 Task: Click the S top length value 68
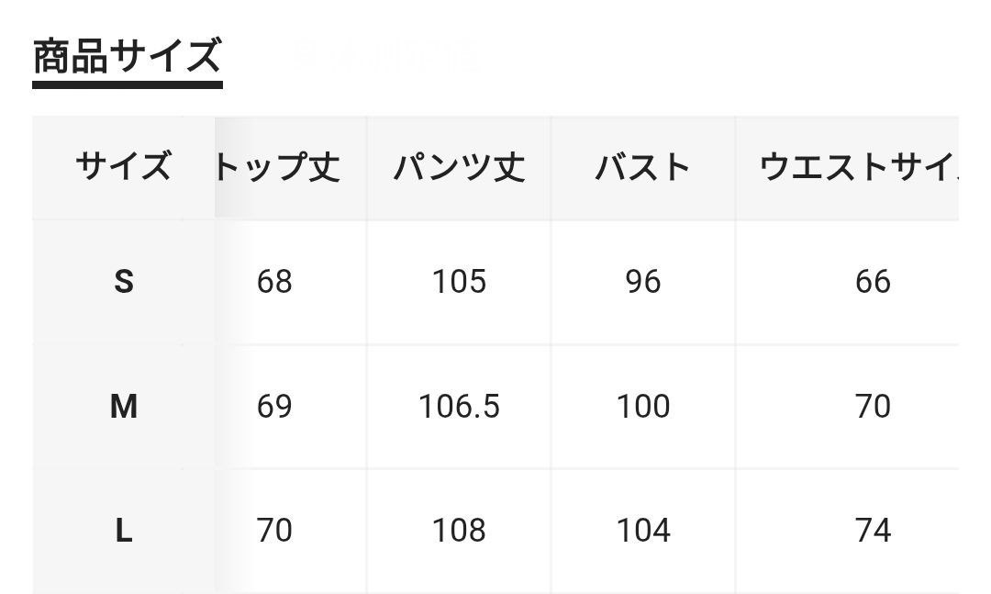coord(274,282)
